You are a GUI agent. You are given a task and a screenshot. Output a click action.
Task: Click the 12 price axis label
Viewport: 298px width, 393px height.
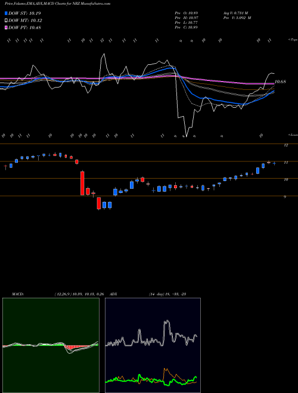(x=285, y=145)
